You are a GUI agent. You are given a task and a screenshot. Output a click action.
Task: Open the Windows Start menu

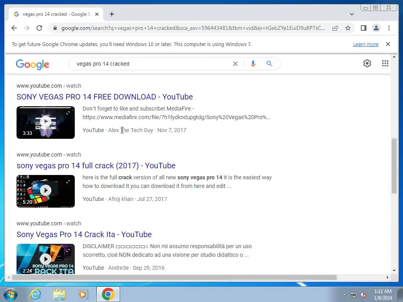[x=10, y=294]
